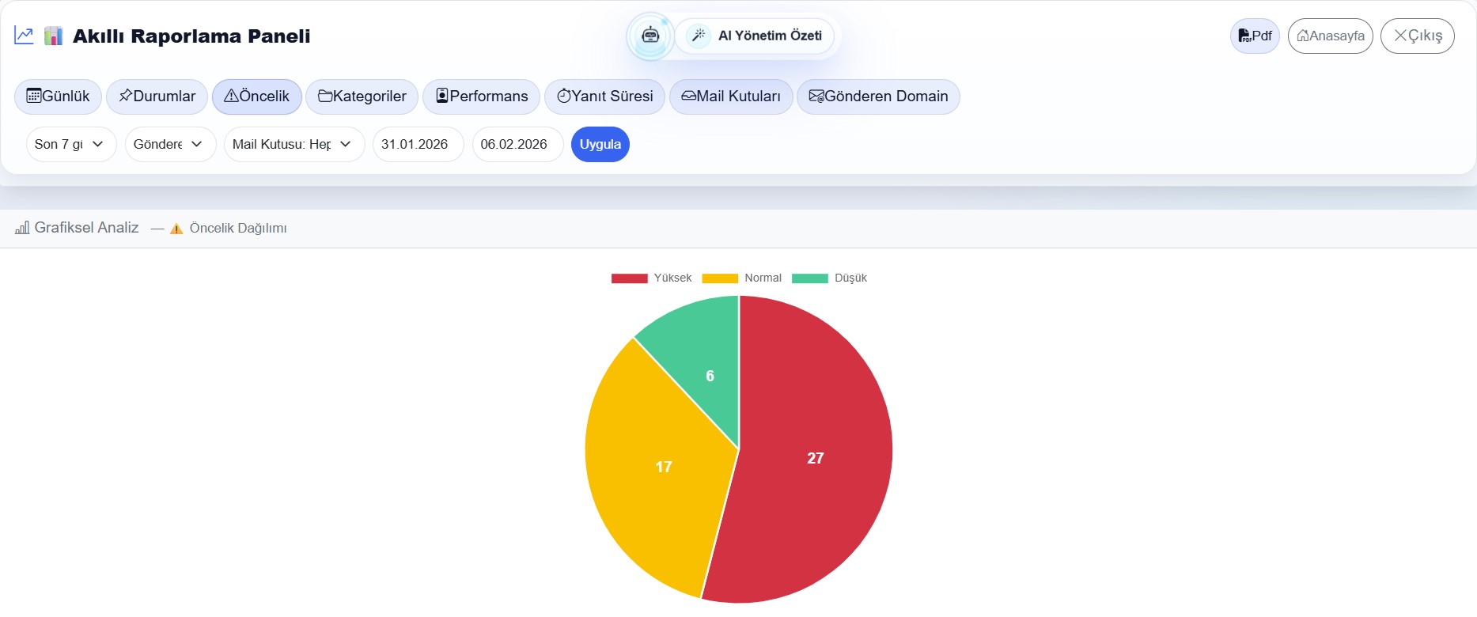Click the bar chart icon near Grafiksel Analiz
1477x617 pixels.
[x=22, y=228]
